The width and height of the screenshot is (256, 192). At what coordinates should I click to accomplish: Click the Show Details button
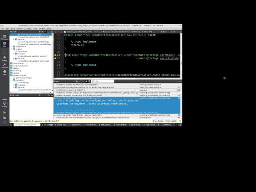158,121
